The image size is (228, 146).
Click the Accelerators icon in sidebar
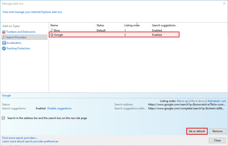(4, 43)
